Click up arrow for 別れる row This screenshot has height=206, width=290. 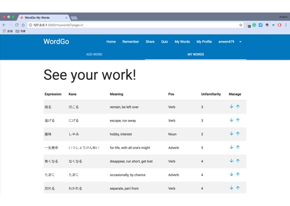pyautogui.click(x=238, y=188)
